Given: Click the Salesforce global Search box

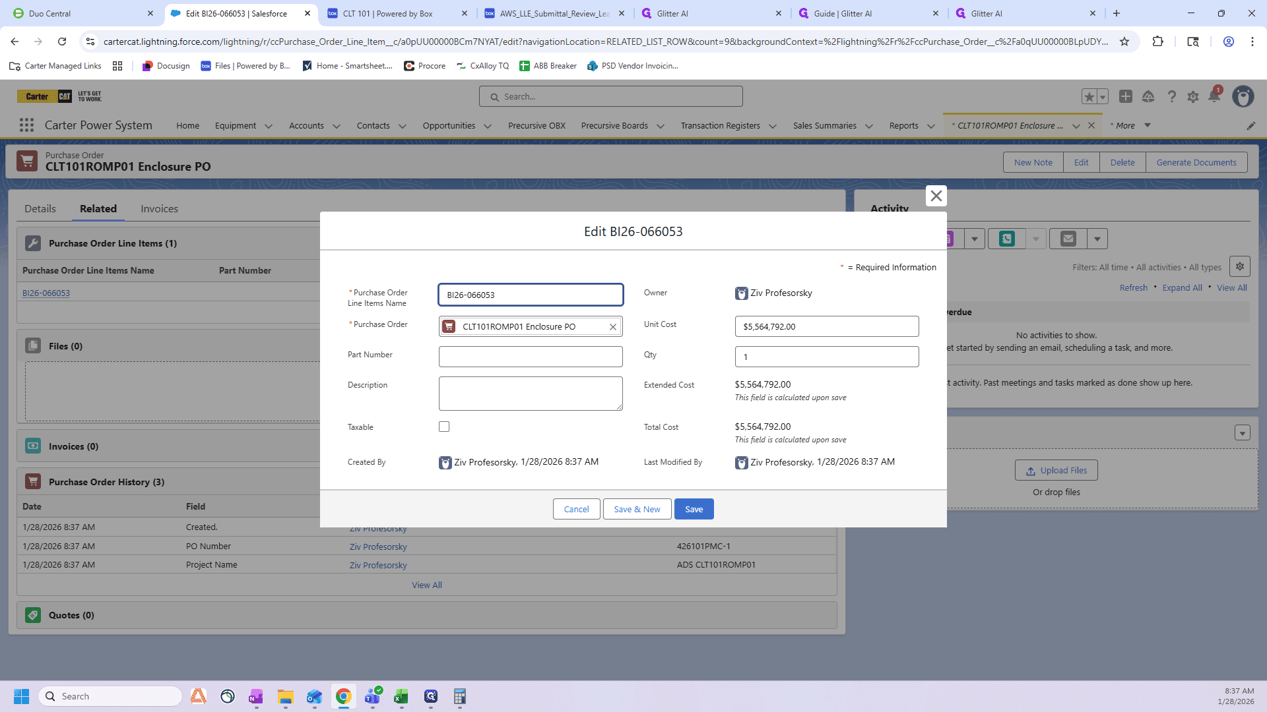Looking at the screenshot, I should click(x=611, y=96).
